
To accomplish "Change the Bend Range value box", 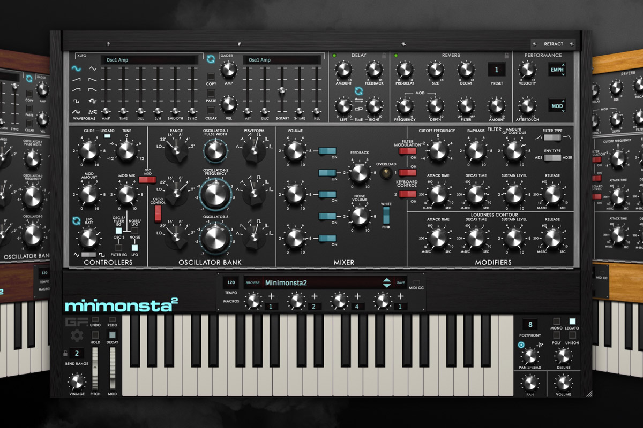I will coord(77,354).
